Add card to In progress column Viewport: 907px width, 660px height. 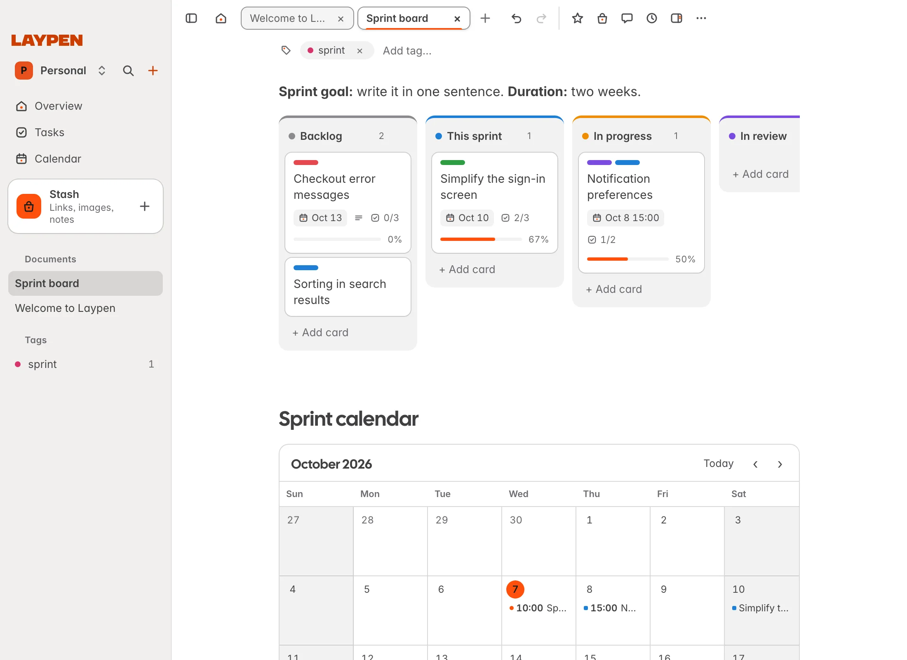click(614, 289)
